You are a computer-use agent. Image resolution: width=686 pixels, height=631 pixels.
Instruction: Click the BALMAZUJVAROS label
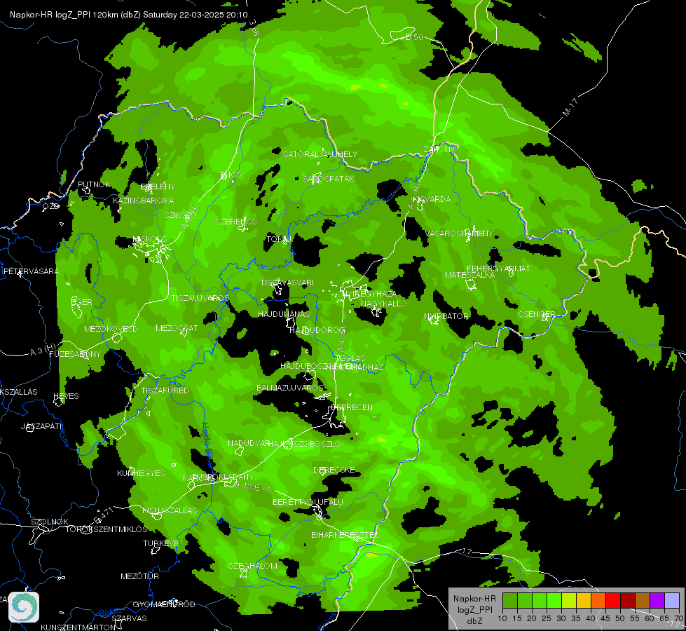289,388
